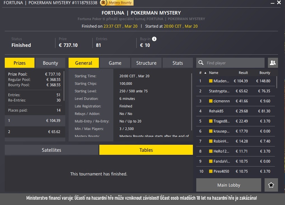285x205 pixels.
Task: Click first place prize row € 104.39
Action: pyautogui.click(x=35, y=120)
